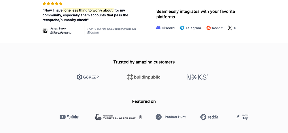
Task: Open the G8Keep customer logo
Action: point(88,77)
